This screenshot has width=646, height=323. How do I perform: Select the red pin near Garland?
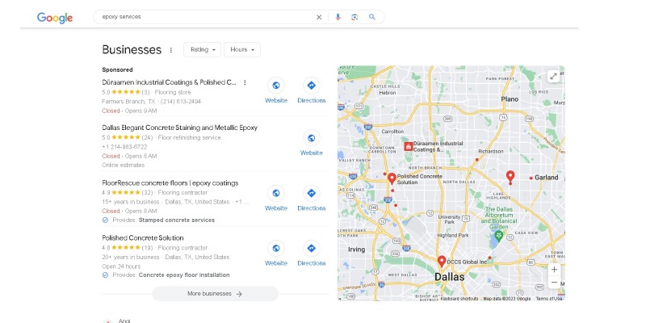(510, 177)
